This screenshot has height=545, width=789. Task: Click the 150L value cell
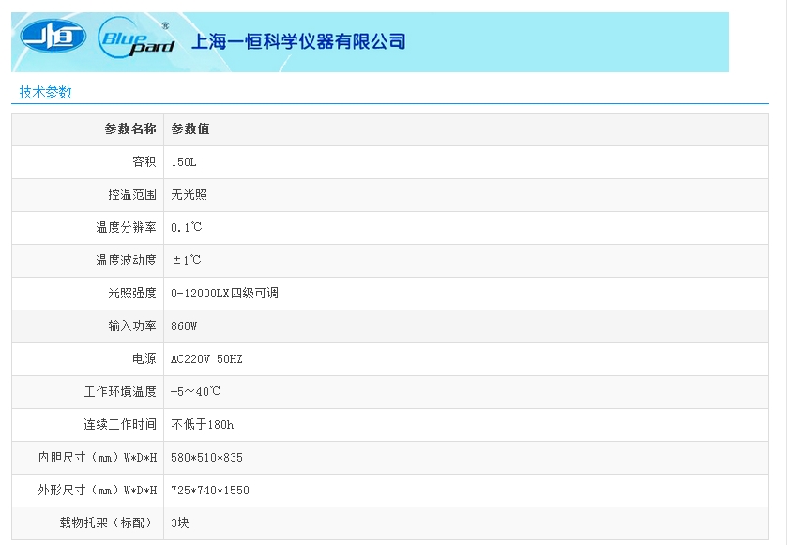pyautogui.click(x=184, y=162)
